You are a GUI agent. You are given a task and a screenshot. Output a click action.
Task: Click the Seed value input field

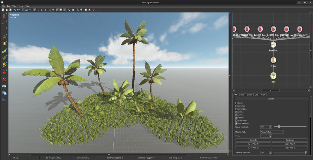pyautogui.click(x=264, y=136)
